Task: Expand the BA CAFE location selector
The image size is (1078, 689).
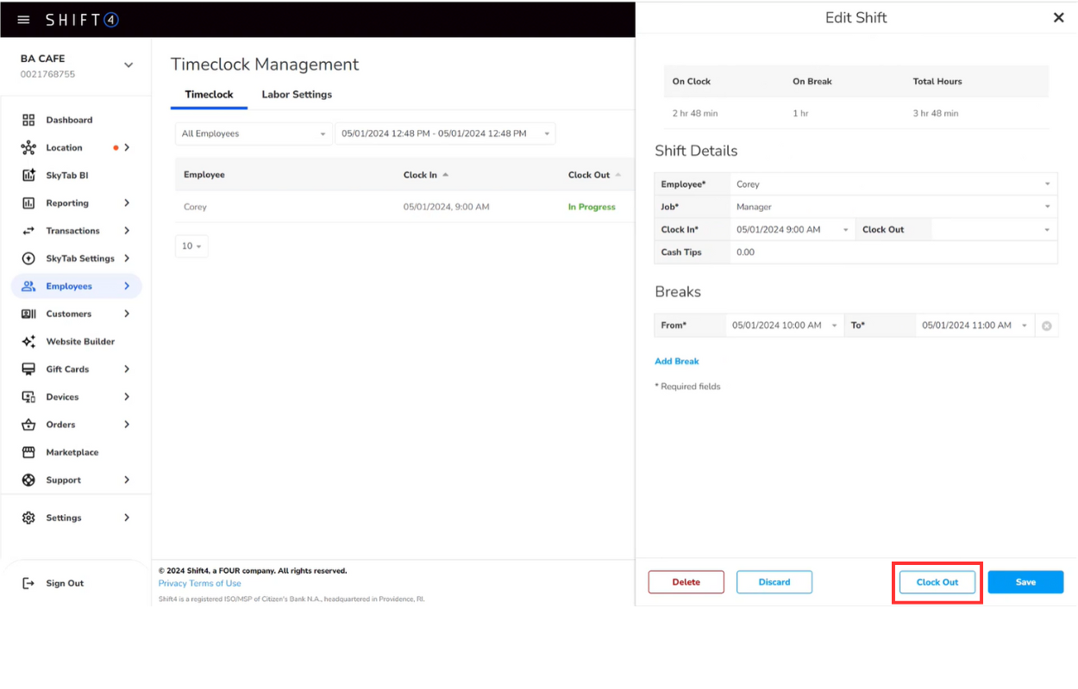Action: point(128,65)
